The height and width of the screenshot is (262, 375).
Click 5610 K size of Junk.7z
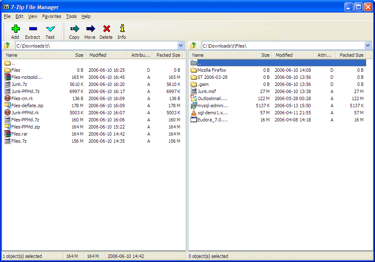pyautogui.click(x=76, y=84)
